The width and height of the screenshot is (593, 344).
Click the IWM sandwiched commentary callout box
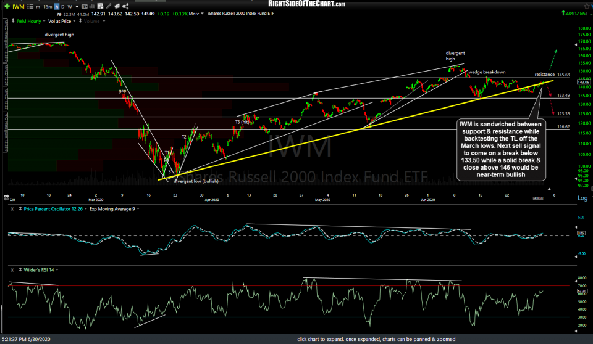pos(501,150)
